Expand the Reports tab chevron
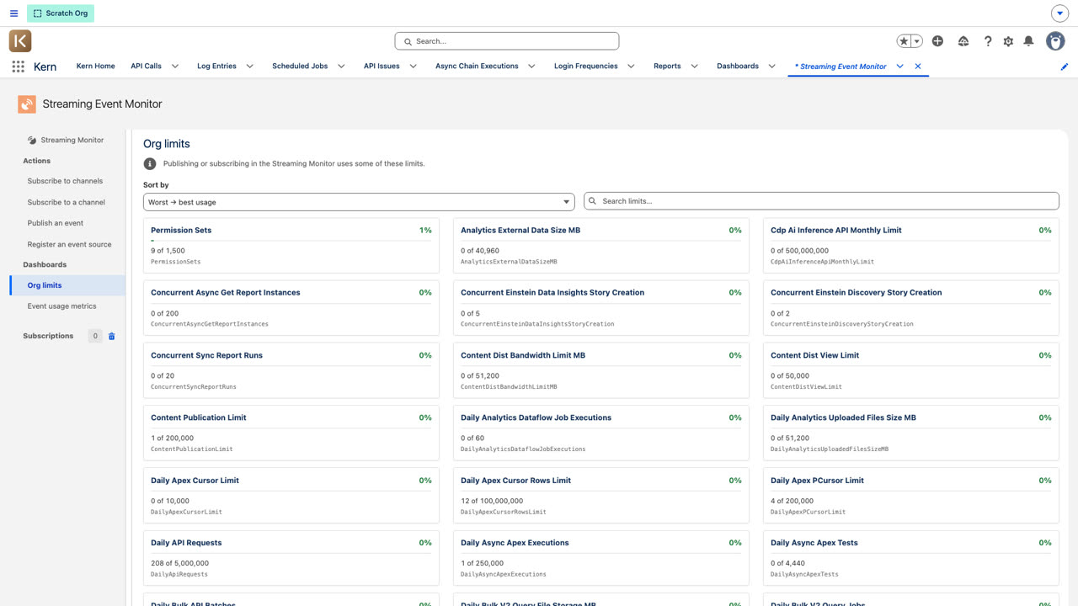 [694, 66]
